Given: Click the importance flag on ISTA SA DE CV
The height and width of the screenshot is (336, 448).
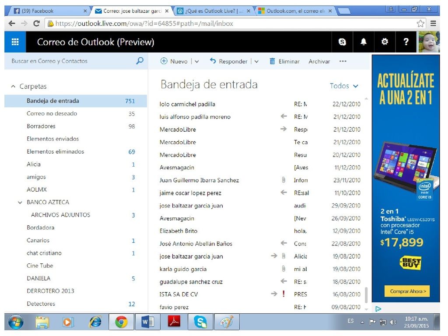Looking at the screenshot, I should [x=283, y=294].
